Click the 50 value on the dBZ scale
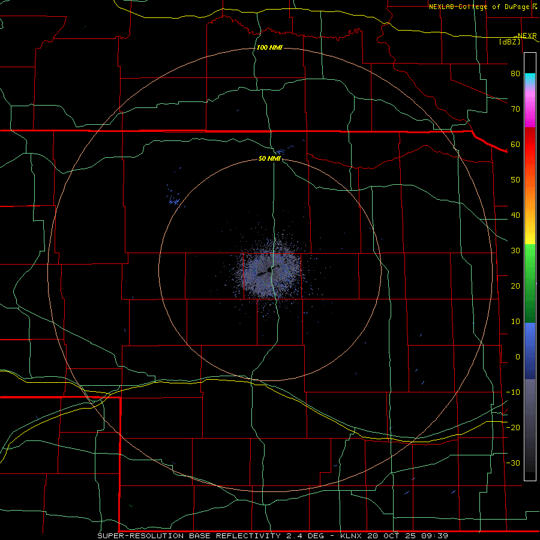The image size is (540, 540). tap(515, 180)
